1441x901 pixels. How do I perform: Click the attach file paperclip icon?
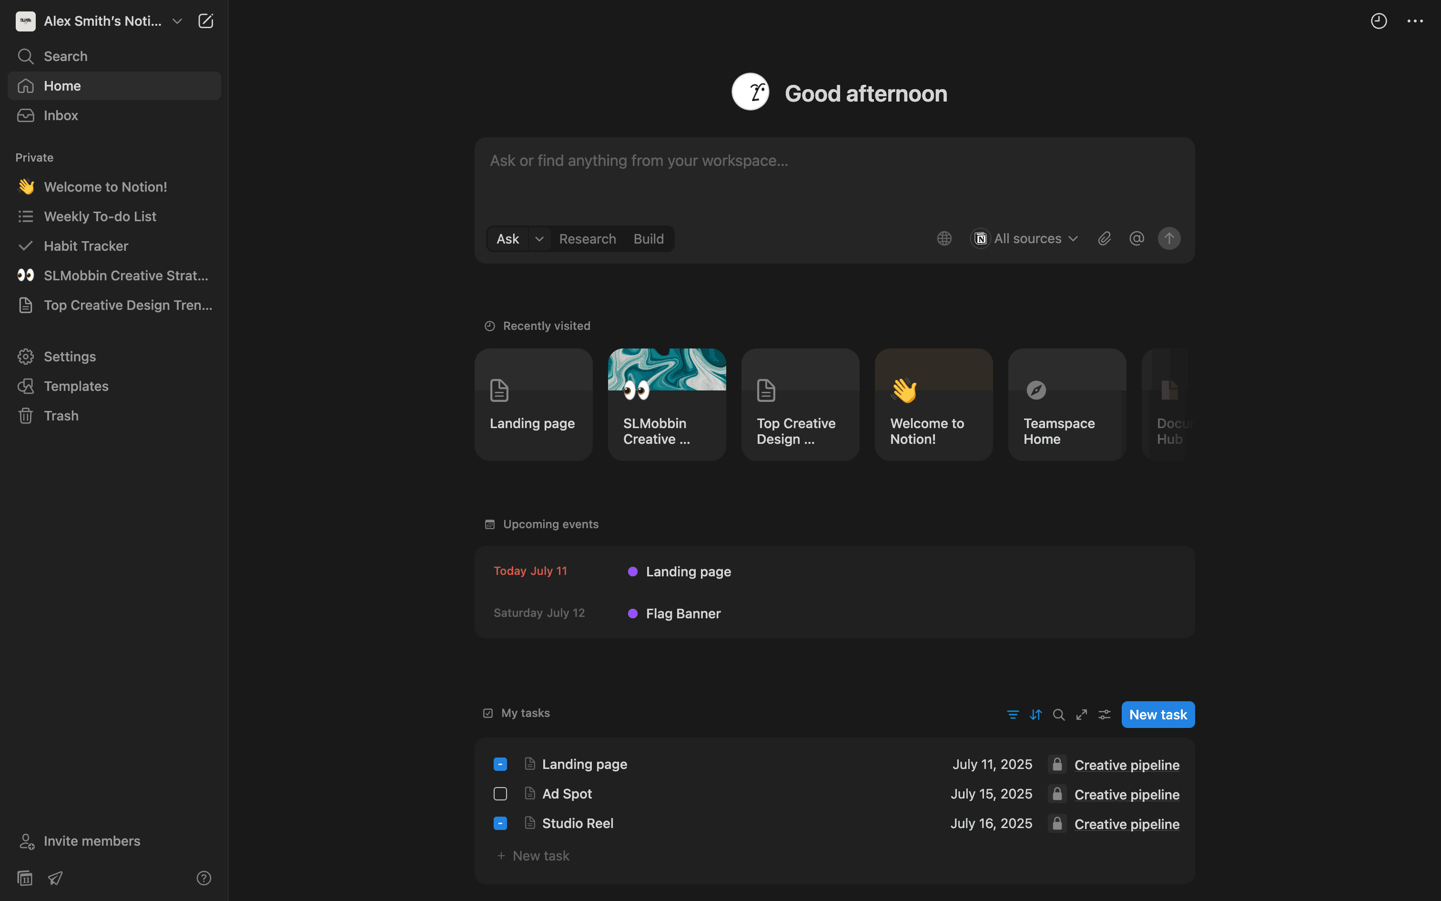coord(1104,239)
